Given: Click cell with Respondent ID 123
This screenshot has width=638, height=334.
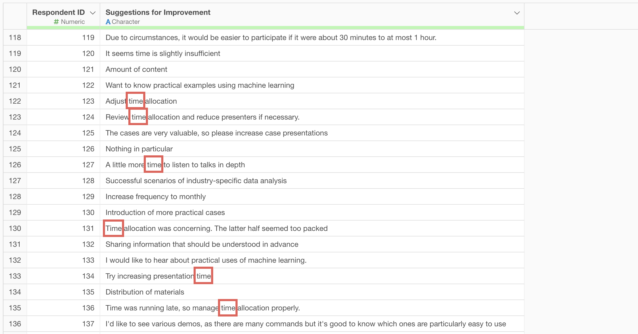Looking at the screenshot, I should (x=63, y=101).
